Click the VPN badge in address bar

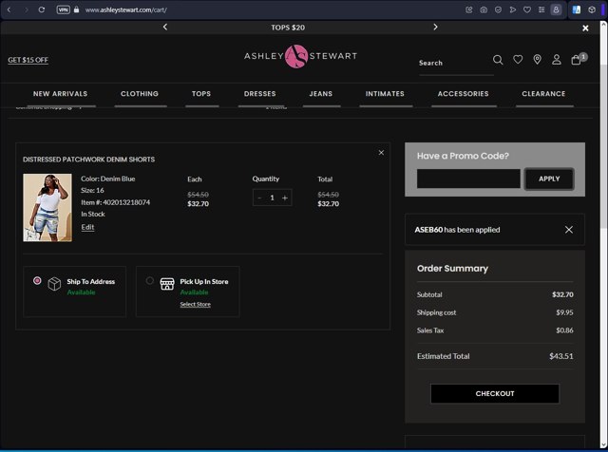click(x=64, y=9)
